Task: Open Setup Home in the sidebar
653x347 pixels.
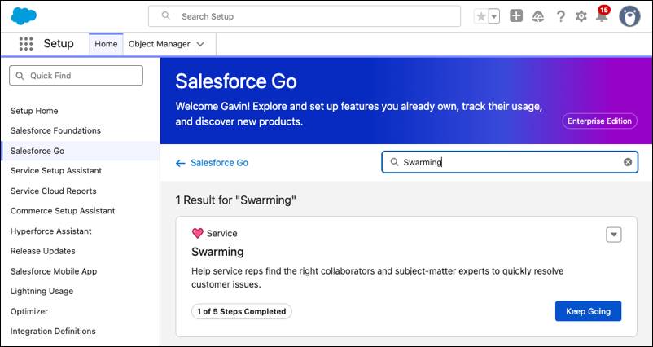Action: tap(34, 111)
